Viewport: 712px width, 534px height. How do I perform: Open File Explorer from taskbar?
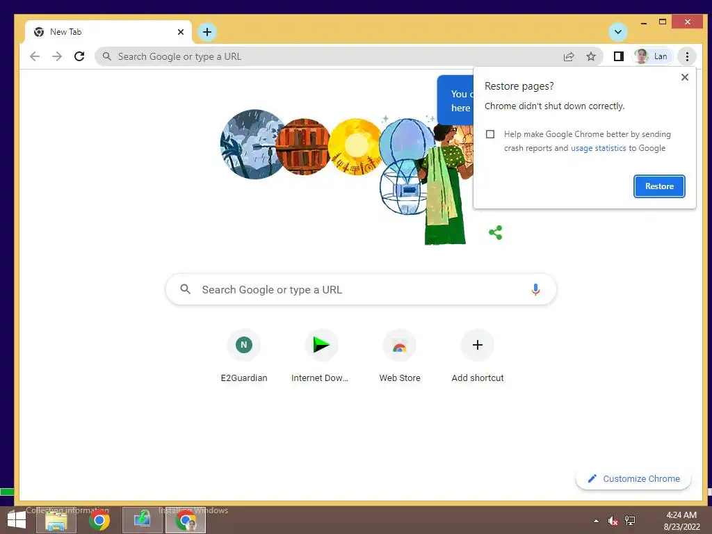point(56,520)
